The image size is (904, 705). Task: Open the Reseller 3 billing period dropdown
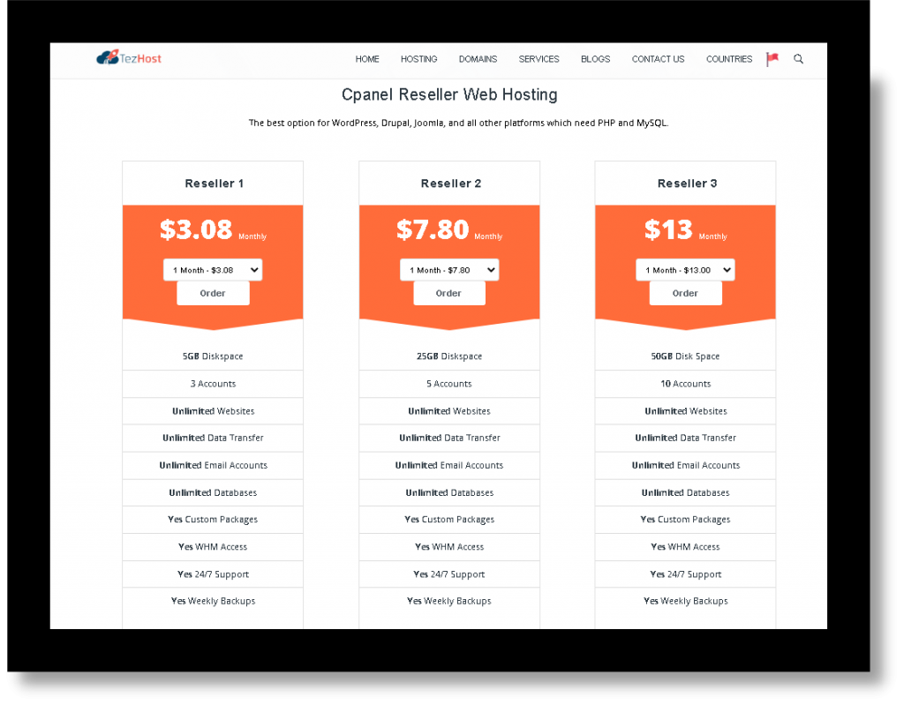[685, 270]
